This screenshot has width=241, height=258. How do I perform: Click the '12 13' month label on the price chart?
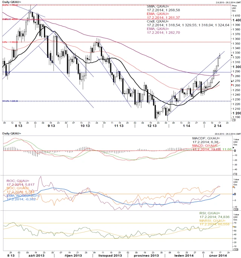point(152,126)
